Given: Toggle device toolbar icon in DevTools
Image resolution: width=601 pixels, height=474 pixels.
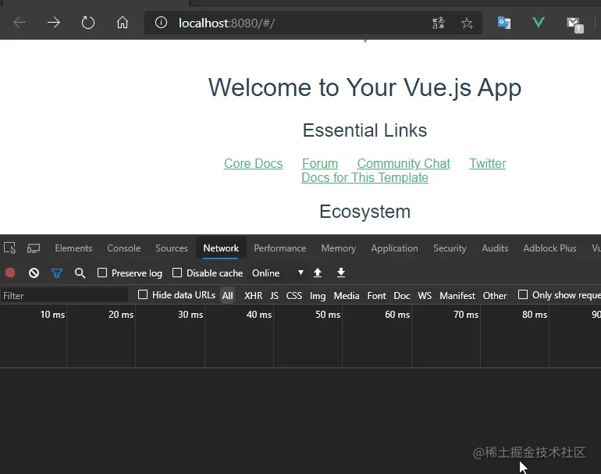Looking at the screenshot, I should pyautogui.click(x=34, y=248).
